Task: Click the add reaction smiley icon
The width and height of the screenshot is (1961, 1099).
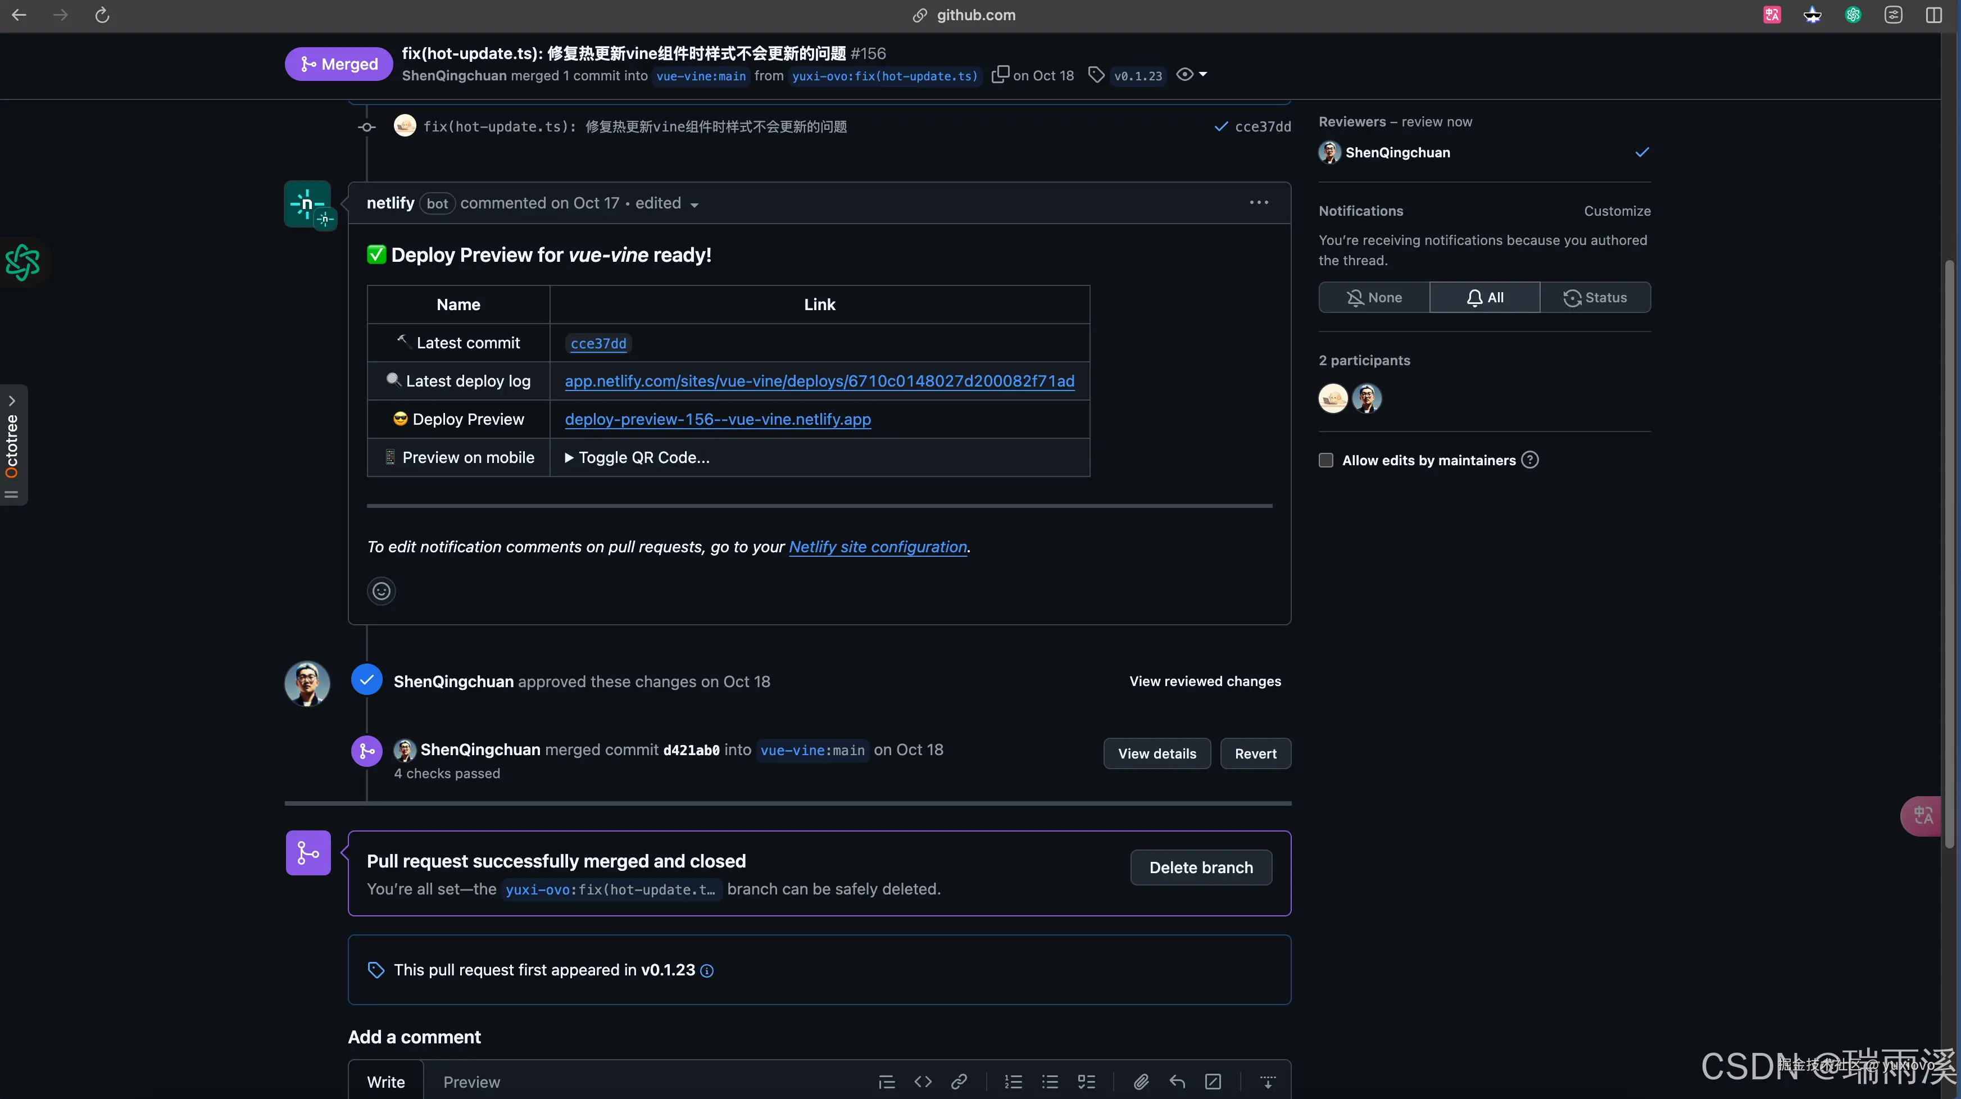Action: tap(382, 592)
